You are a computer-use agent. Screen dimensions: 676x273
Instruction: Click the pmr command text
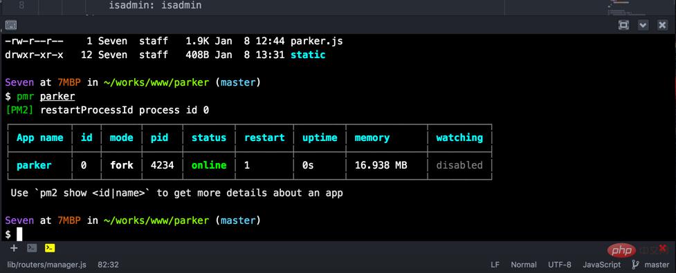[26, 96]
